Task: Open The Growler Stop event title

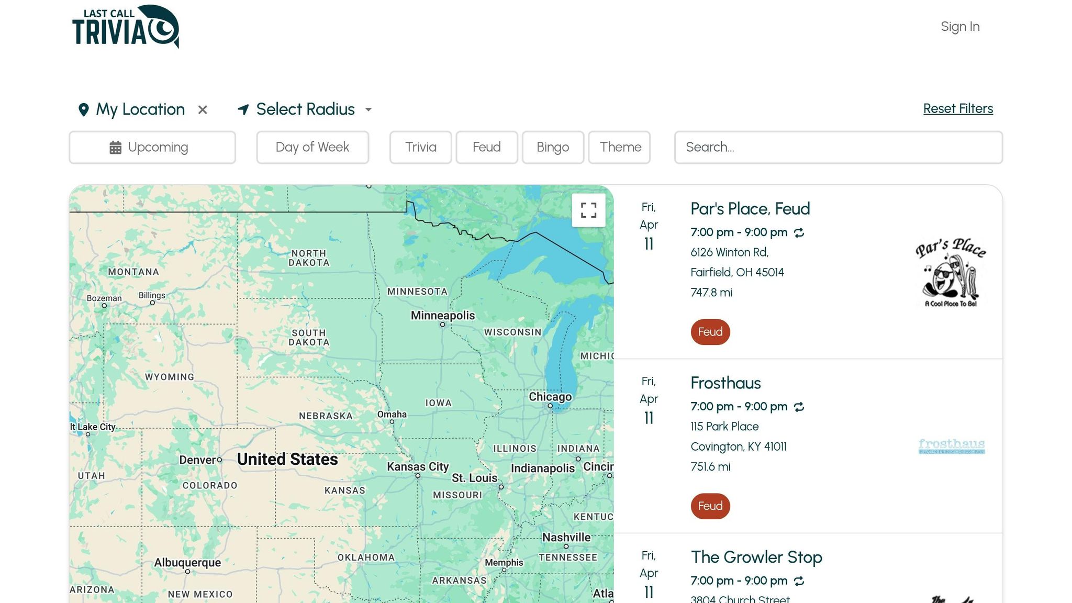Action: [756, 557]
